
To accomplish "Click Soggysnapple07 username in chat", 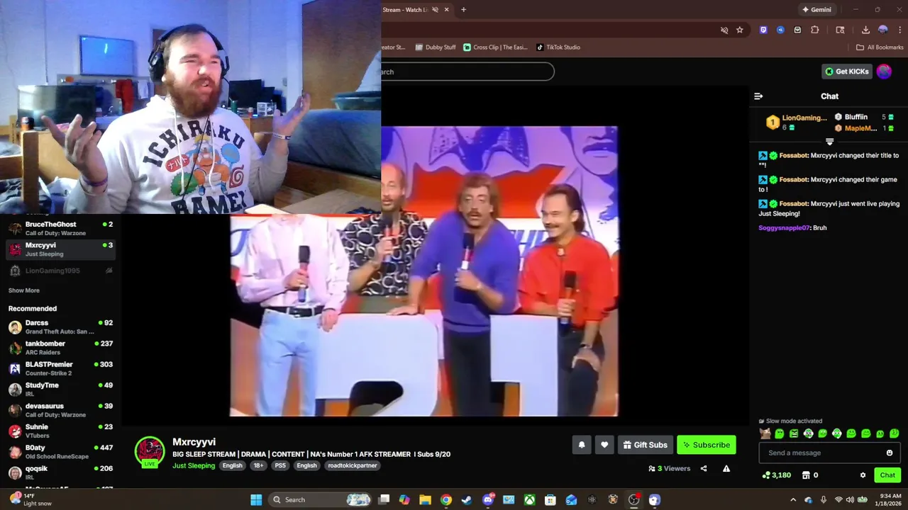I will click(x=783, y=228).
